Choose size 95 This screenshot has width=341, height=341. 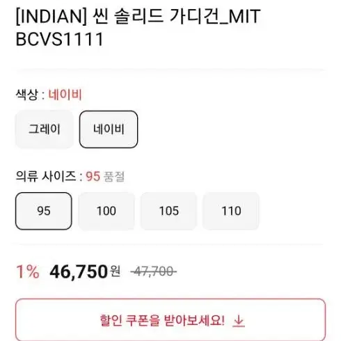click(44, 211)
